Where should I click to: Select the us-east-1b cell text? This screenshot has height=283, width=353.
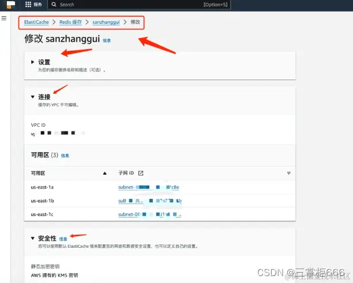click(x=42, y=201)
